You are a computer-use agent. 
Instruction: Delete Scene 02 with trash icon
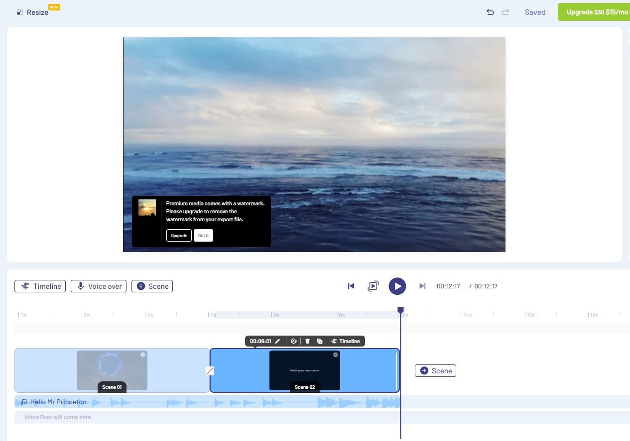pos(307,341)
